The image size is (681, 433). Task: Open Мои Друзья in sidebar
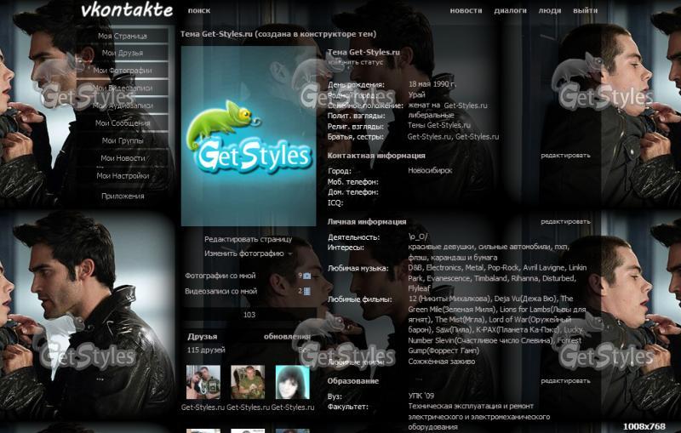click(x=123, y=53)
